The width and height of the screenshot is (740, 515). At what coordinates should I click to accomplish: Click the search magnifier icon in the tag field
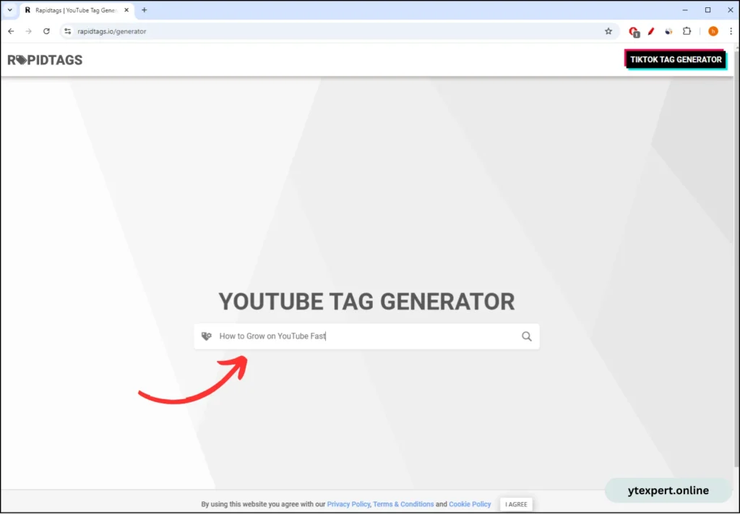tap(526, 336)
